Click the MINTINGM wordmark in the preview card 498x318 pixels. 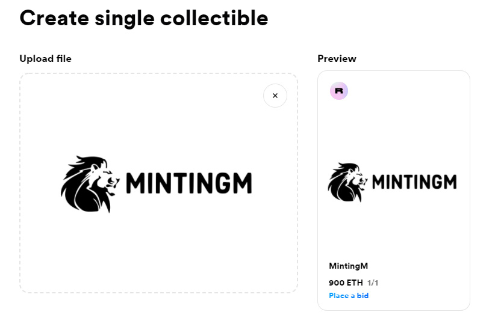[414, 182]
